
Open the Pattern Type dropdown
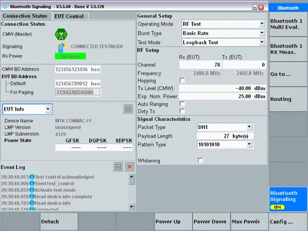[x=249, y=144]
